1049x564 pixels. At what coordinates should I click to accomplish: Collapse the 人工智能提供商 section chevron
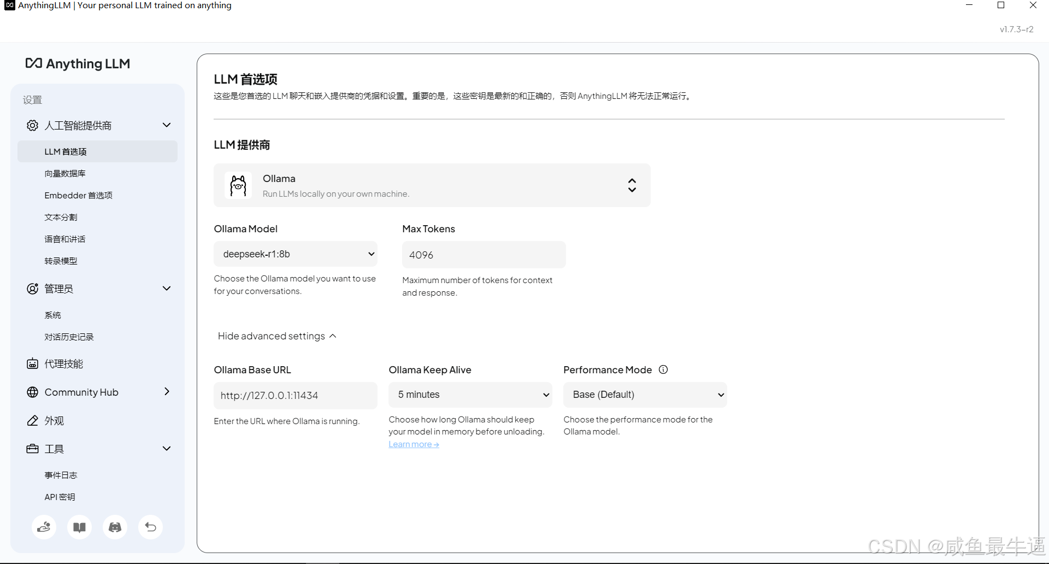167,125
